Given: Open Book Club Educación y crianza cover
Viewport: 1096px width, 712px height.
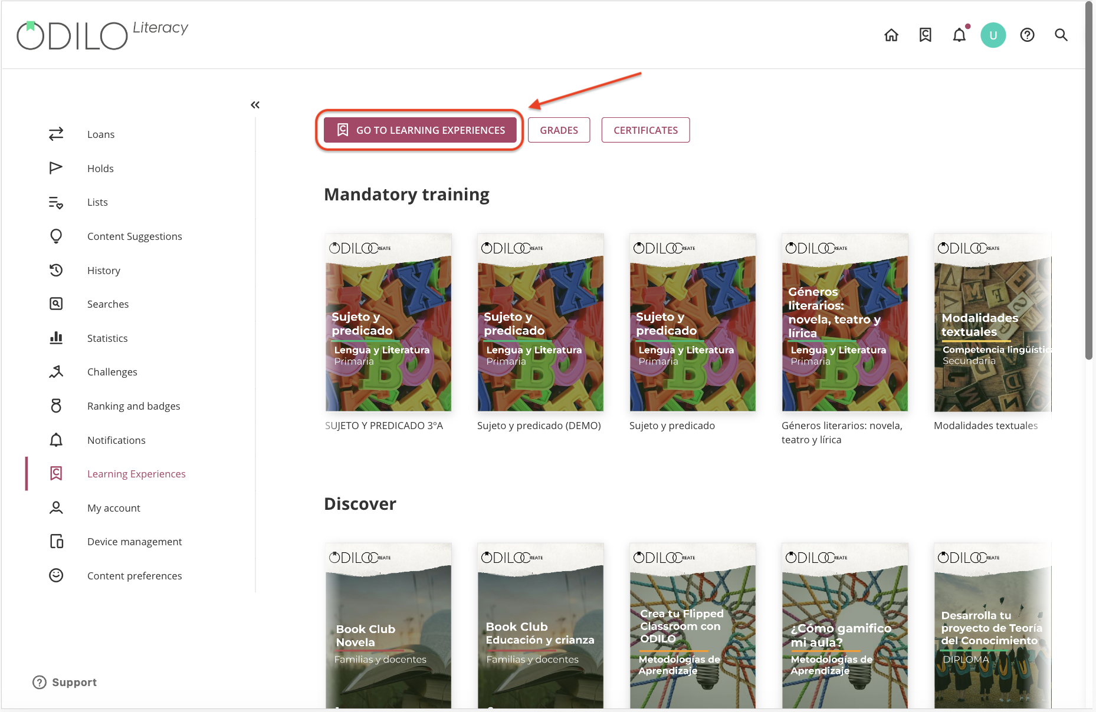Looking at the screenshot, I should [x=541, y=626].
